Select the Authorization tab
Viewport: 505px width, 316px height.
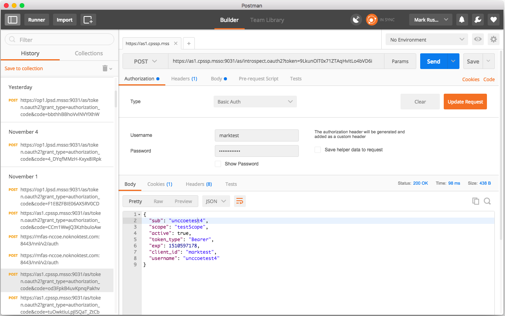142,79
